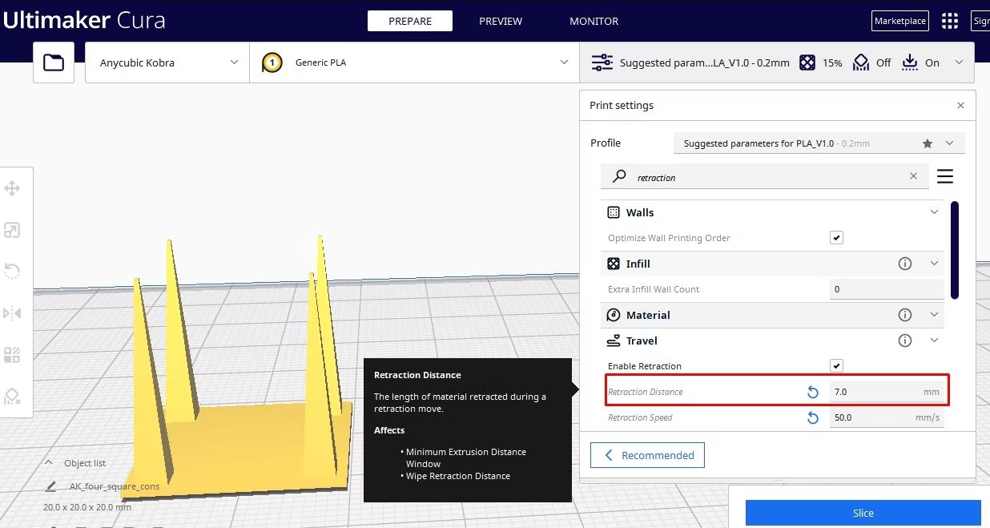Collapse the print settings summary chevron

tap(959, 62)
